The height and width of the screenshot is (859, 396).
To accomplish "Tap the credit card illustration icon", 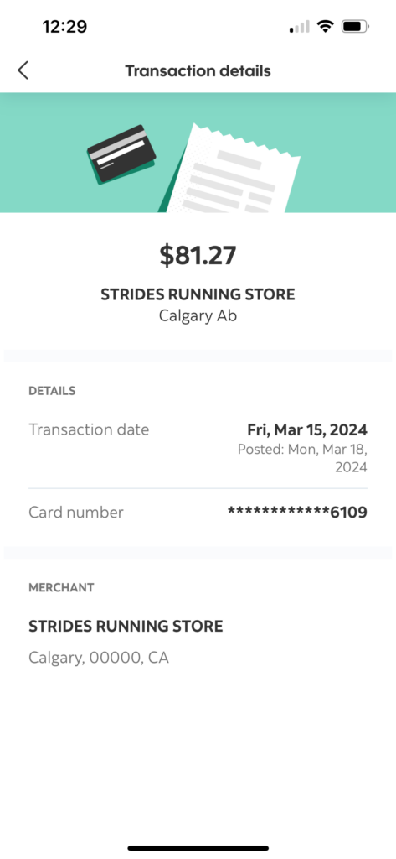I will coord(122,154).
